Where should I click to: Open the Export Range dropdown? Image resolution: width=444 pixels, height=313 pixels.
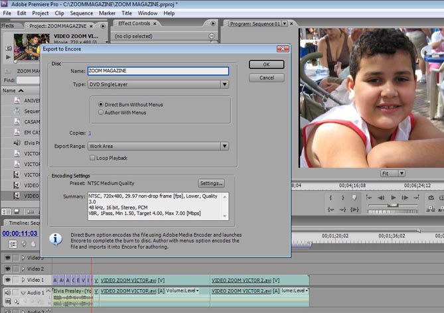(x=159, y=146)
